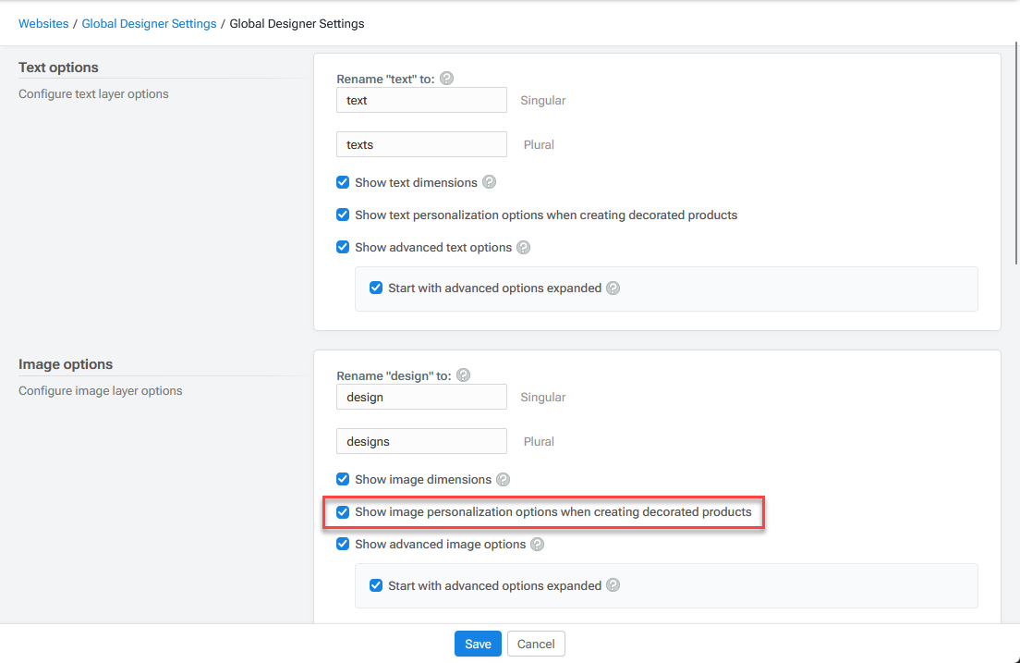Toggle text Start with advanced options expanded

[x=376, y=288]
